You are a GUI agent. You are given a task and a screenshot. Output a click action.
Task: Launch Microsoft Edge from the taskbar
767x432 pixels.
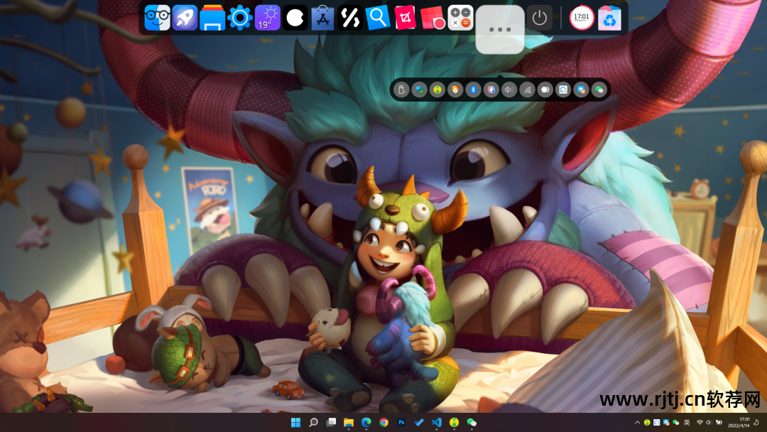(x=366, y=422)
